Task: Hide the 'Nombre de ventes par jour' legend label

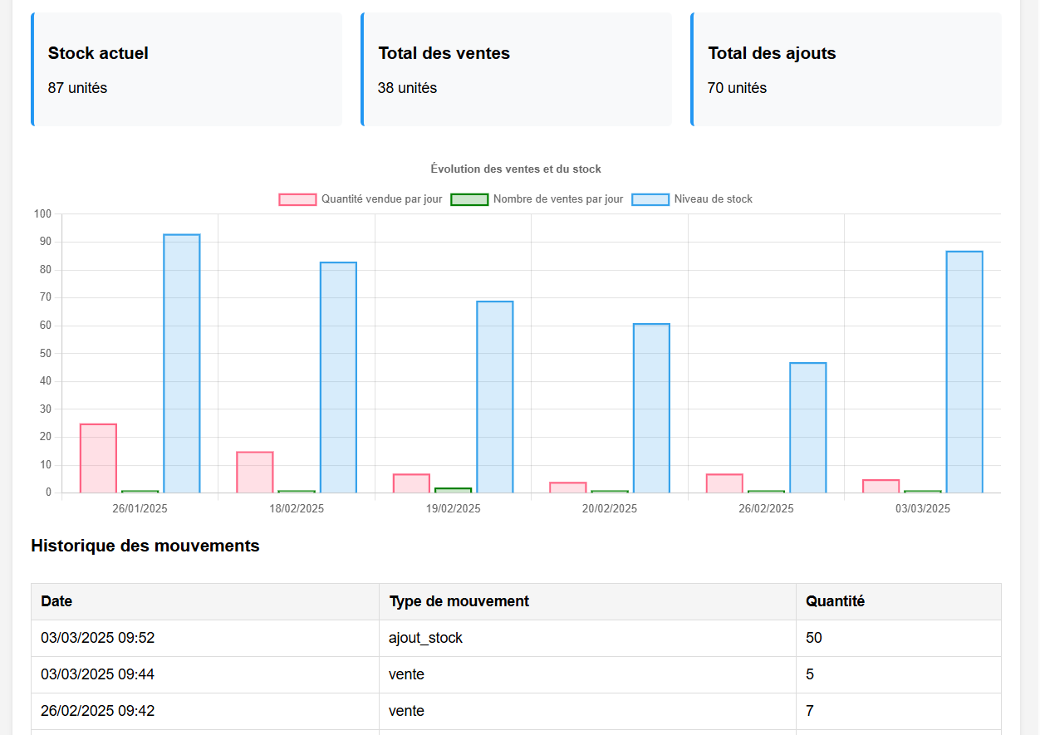Action: [557, 199]
